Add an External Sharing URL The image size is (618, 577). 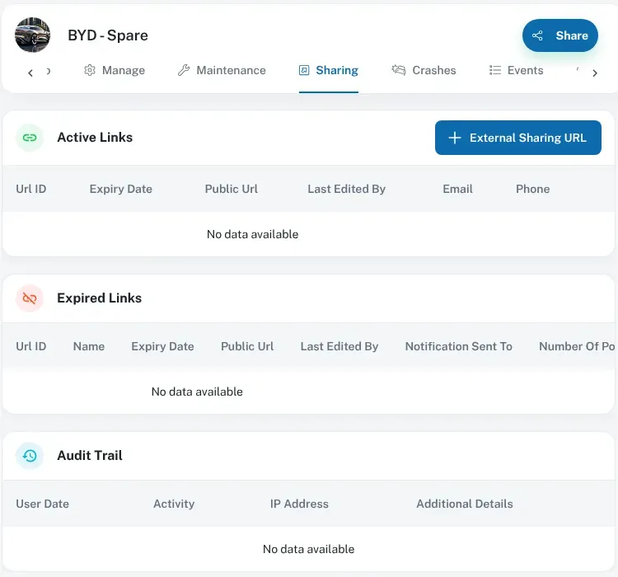518,138
